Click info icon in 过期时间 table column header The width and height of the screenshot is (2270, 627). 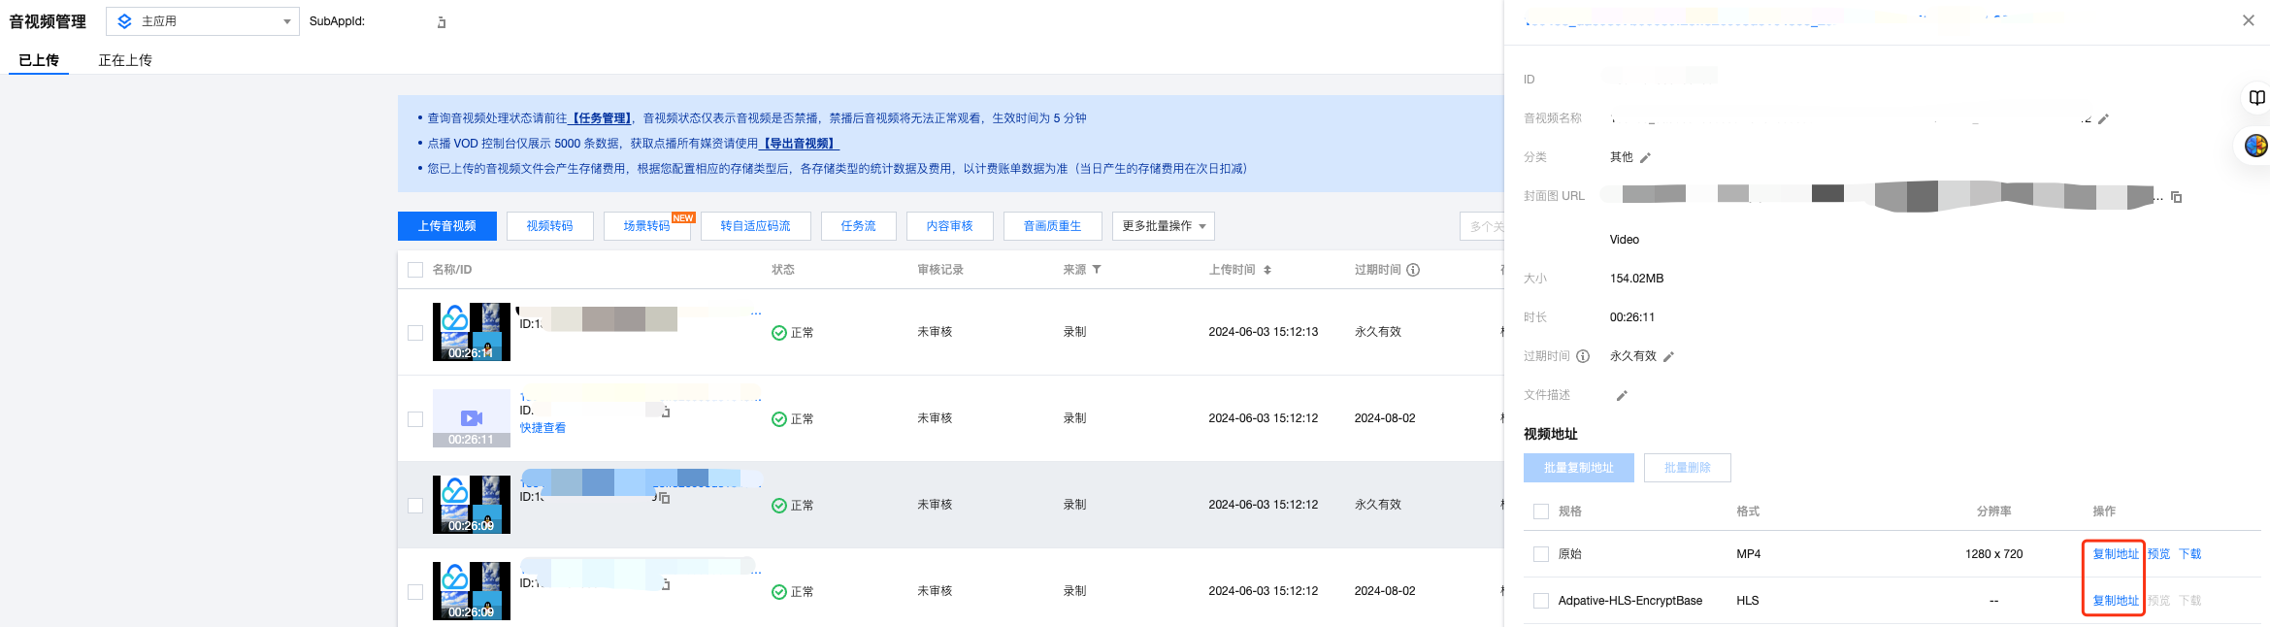coord(1413,270)
